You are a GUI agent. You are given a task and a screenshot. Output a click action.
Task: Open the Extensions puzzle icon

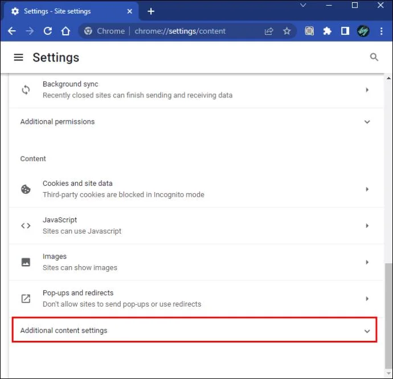tap(327, 31)
